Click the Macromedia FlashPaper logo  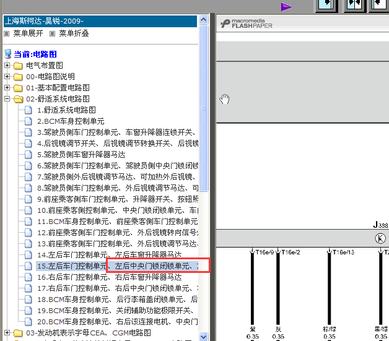247,24
